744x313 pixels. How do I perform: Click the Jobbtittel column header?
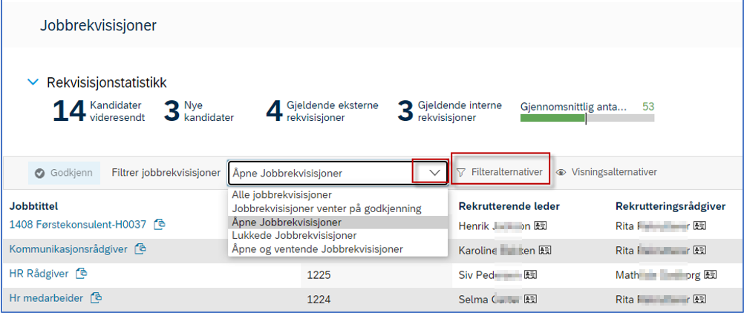click(x=33, y=206)
